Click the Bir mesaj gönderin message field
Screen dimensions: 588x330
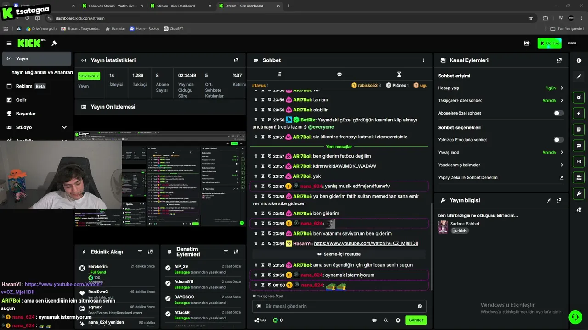339,306
